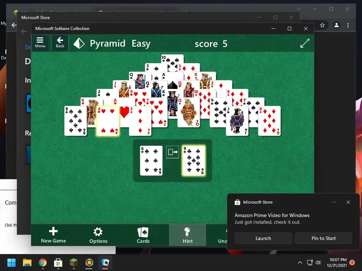Screen dimensions: 362x271
Task: Open the volume speaker tray icon
Action: click(x=318, y=263)
